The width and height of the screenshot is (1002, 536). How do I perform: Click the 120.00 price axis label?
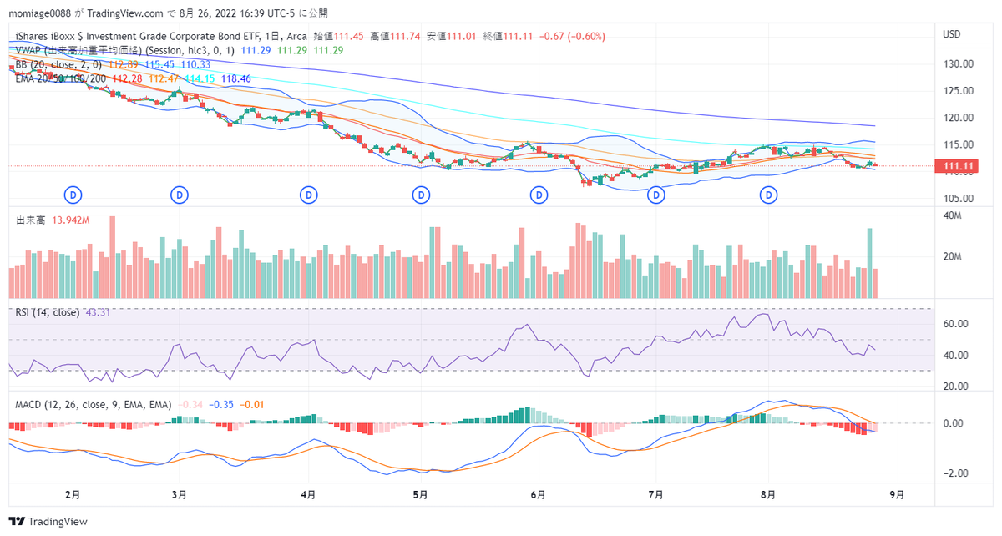tap(958, 118)
